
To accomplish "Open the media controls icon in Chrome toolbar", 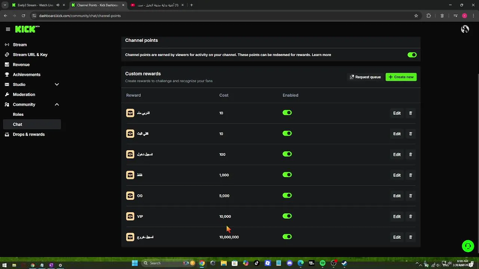I will point(455,16).
